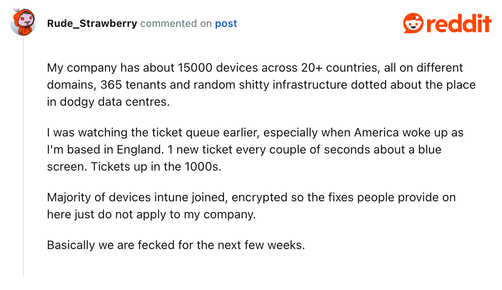Image resolution: width=502 pixels, height=290 pixels.
Task: Click the word "encrypted" in the comment
Action: (260, 197)
